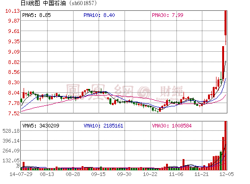Click the chart title 日K线图 中国石油
Viewport: 250px width, 184px height.
tap(43, 3)
